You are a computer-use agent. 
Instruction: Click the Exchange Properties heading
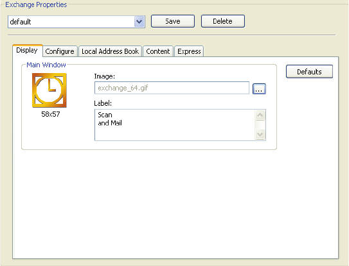click(36, 4)
